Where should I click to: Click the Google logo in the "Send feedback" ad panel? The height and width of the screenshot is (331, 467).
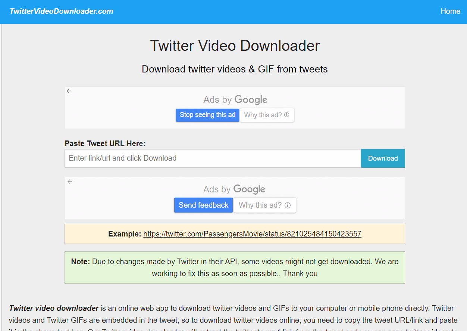(249, 189)
